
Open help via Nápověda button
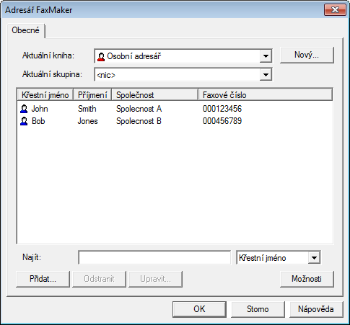click(316, 309)
